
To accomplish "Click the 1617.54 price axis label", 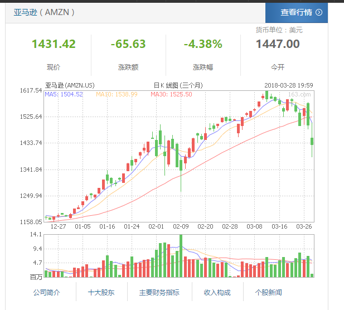I will tap(31, 90).
